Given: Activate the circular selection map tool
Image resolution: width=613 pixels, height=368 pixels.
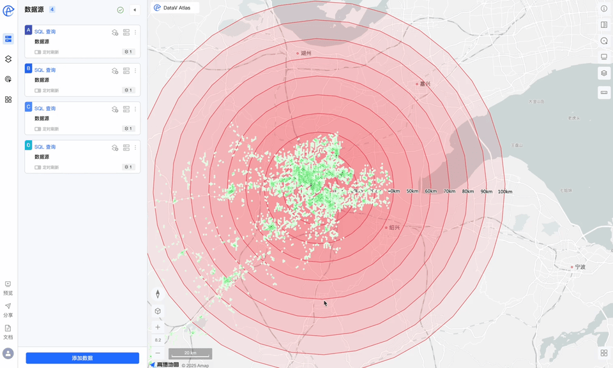Looking at the screenshot, I should [x=604, y=41].
